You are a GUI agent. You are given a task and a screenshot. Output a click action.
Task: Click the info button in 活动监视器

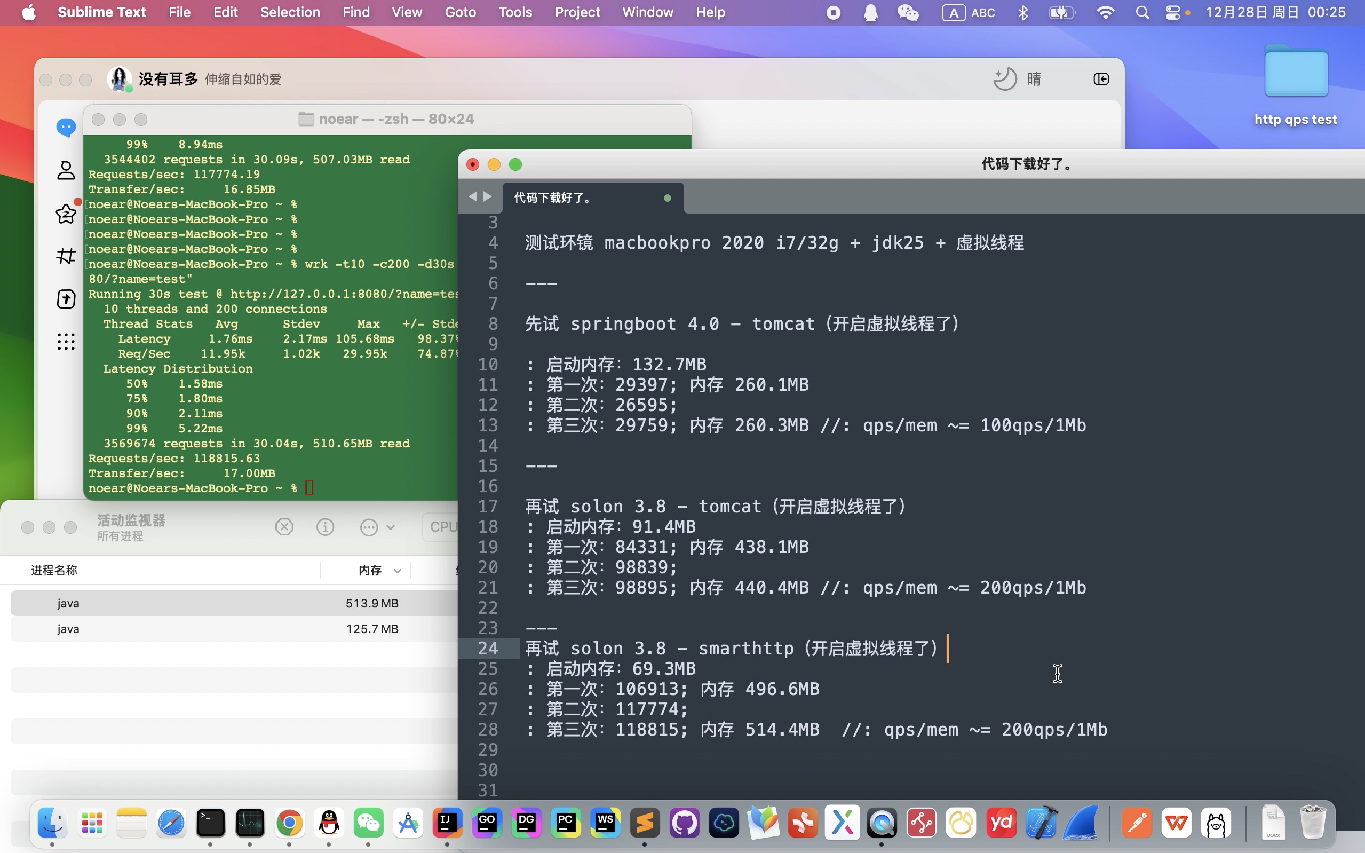[326, 526]
